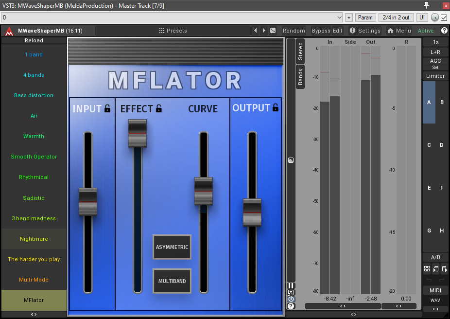Click the OUTPUT slider handle

pos(252,213)
